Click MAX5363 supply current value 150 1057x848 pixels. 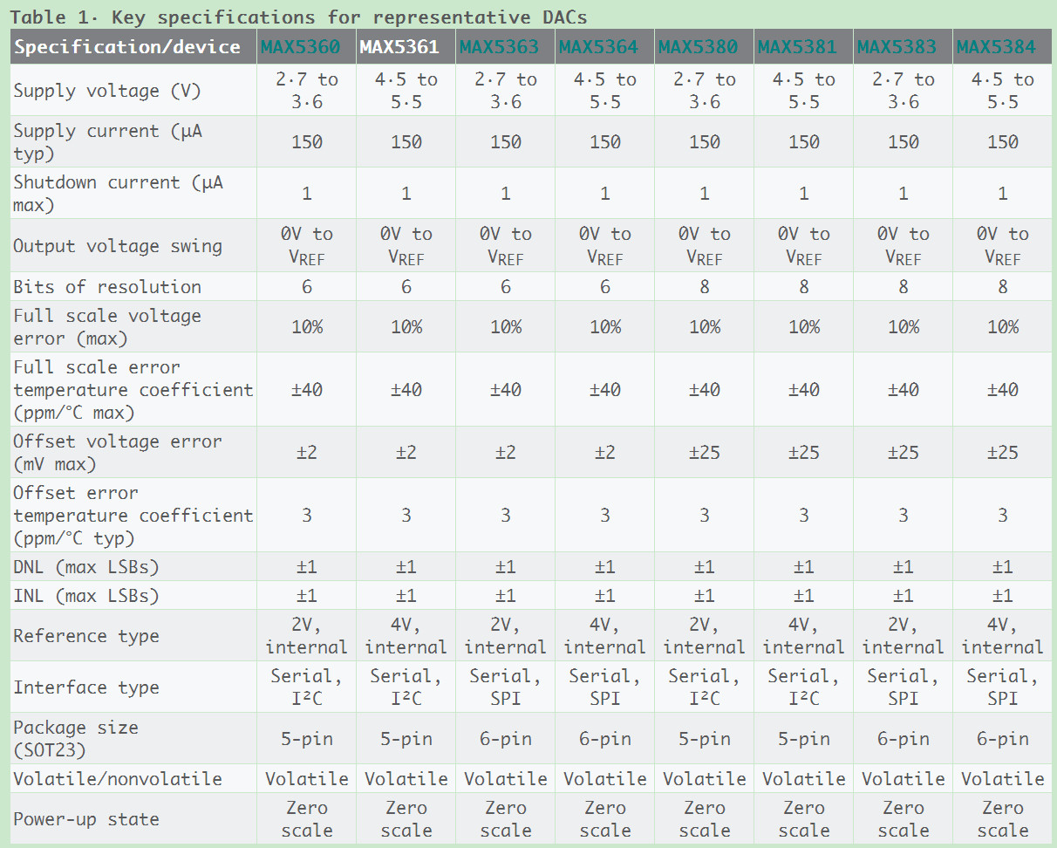click(x=505, y=142)
